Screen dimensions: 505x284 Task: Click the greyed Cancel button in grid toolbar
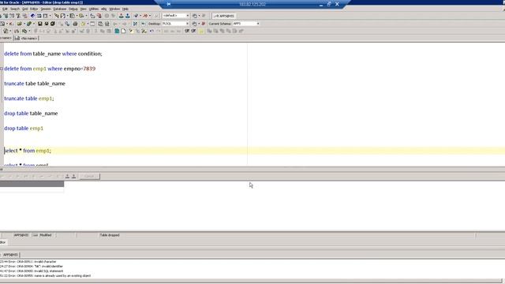click(89, 176)
